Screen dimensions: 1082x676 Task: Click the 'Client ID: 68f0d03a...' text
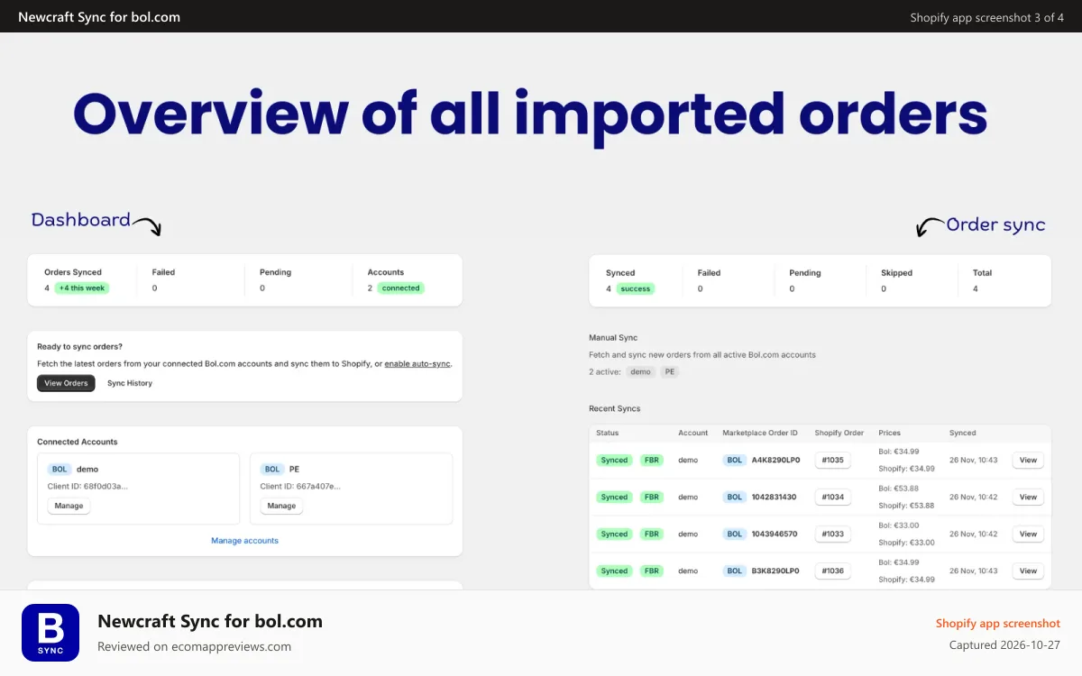(87, 487)
